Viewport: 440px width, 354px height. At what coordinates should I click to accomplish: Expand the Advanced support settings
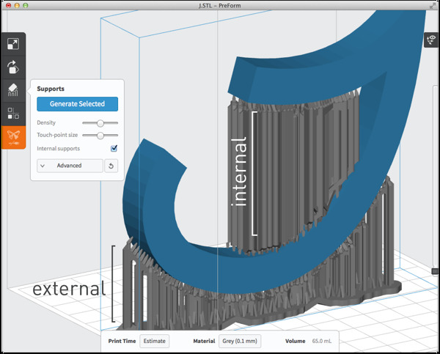pyautogui.click(x=70, y=166)
